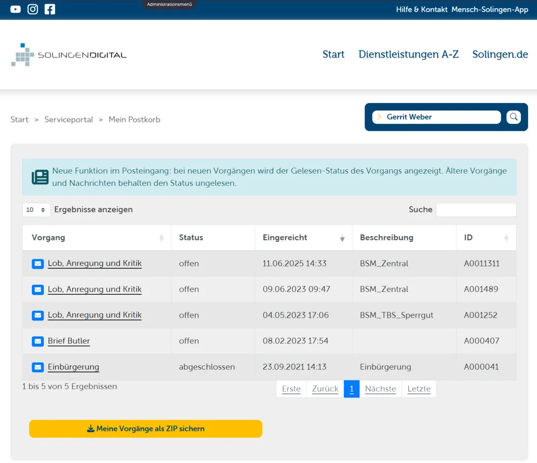Image resolution: width=537 pixels, height=463 pixels.
Task: Click envelope icon beside Brief Butler
Action: 38,341
